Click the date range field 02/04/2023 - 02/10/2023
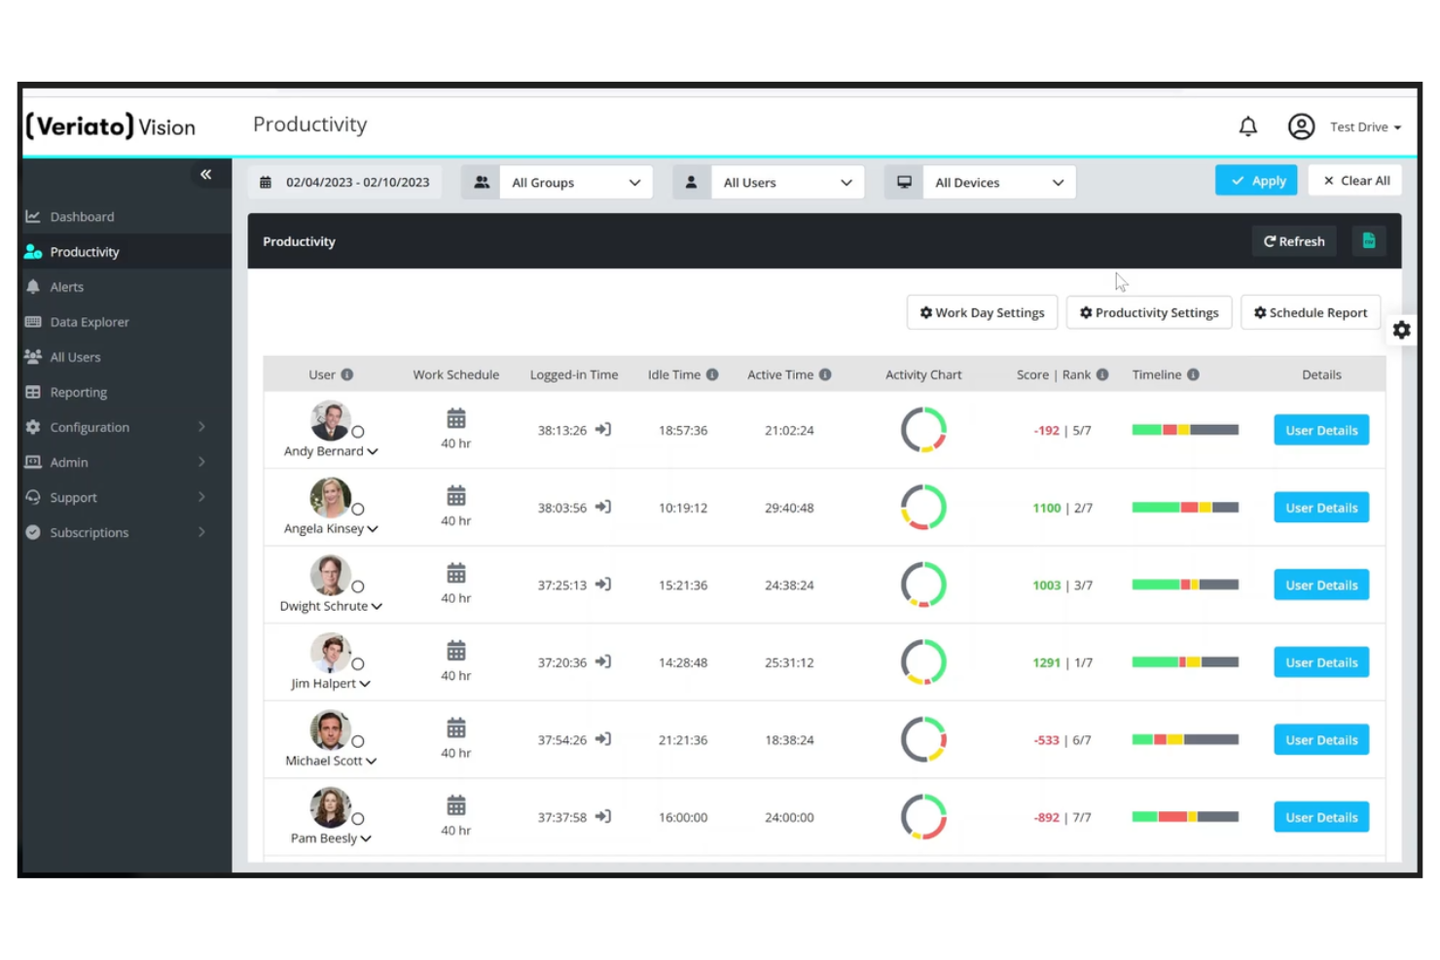Image resolution: width=1440 pixels, height=960 pixels. pos(345,182)
